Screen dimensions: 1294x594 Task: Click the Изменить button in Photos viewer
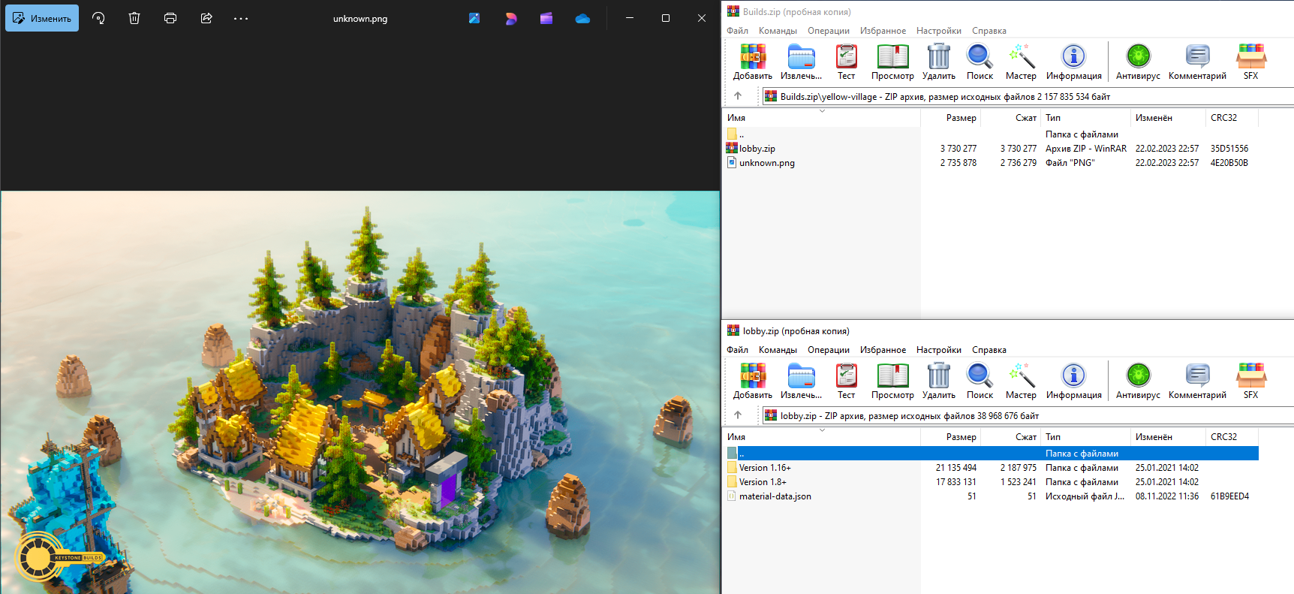42,18
